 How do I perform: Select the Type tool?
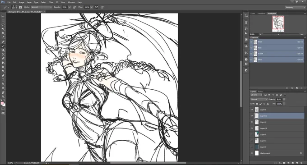tap(3, 80)
